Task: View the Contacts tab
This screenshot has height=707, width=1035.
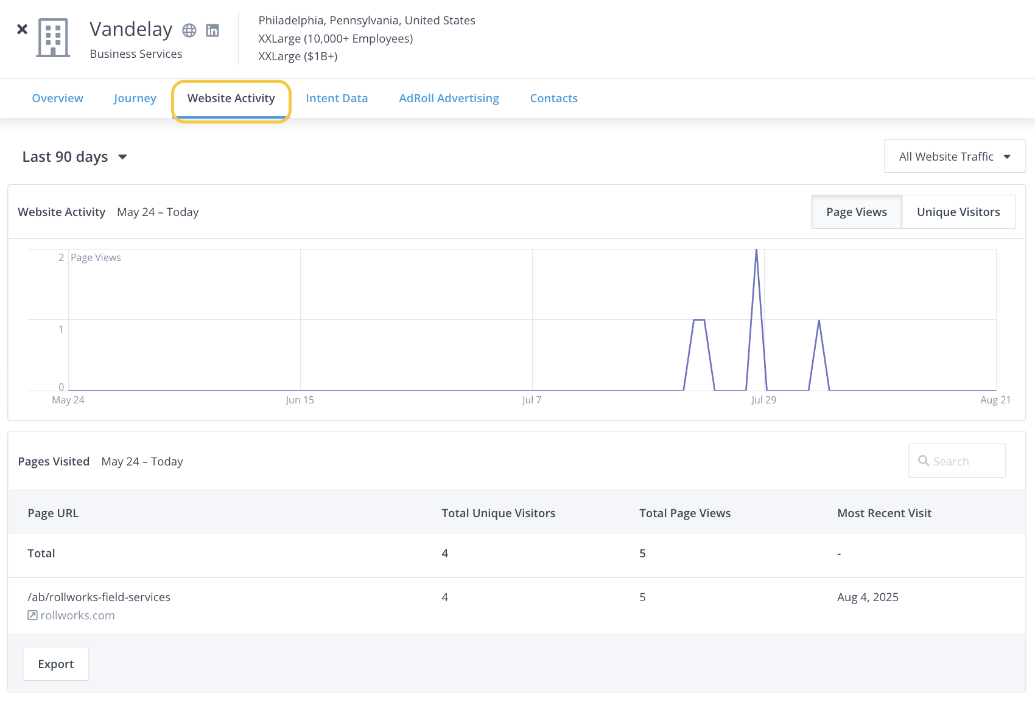Action: click(x=553, y=98)
